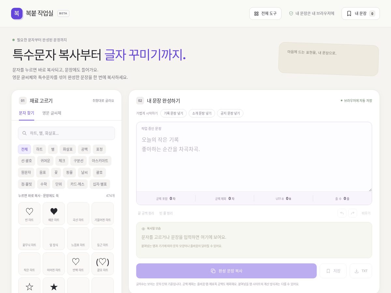Copy the 둥근 하트 symbol
391x293 pixels.
coord(103,238)
